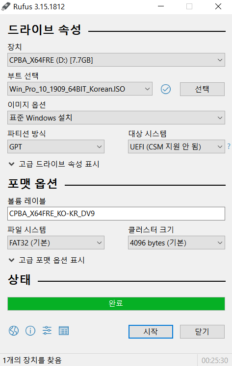This screenshot has width=232, height=366.
Task: Click the green 완료 progress bar
Action: click(116, 303)
